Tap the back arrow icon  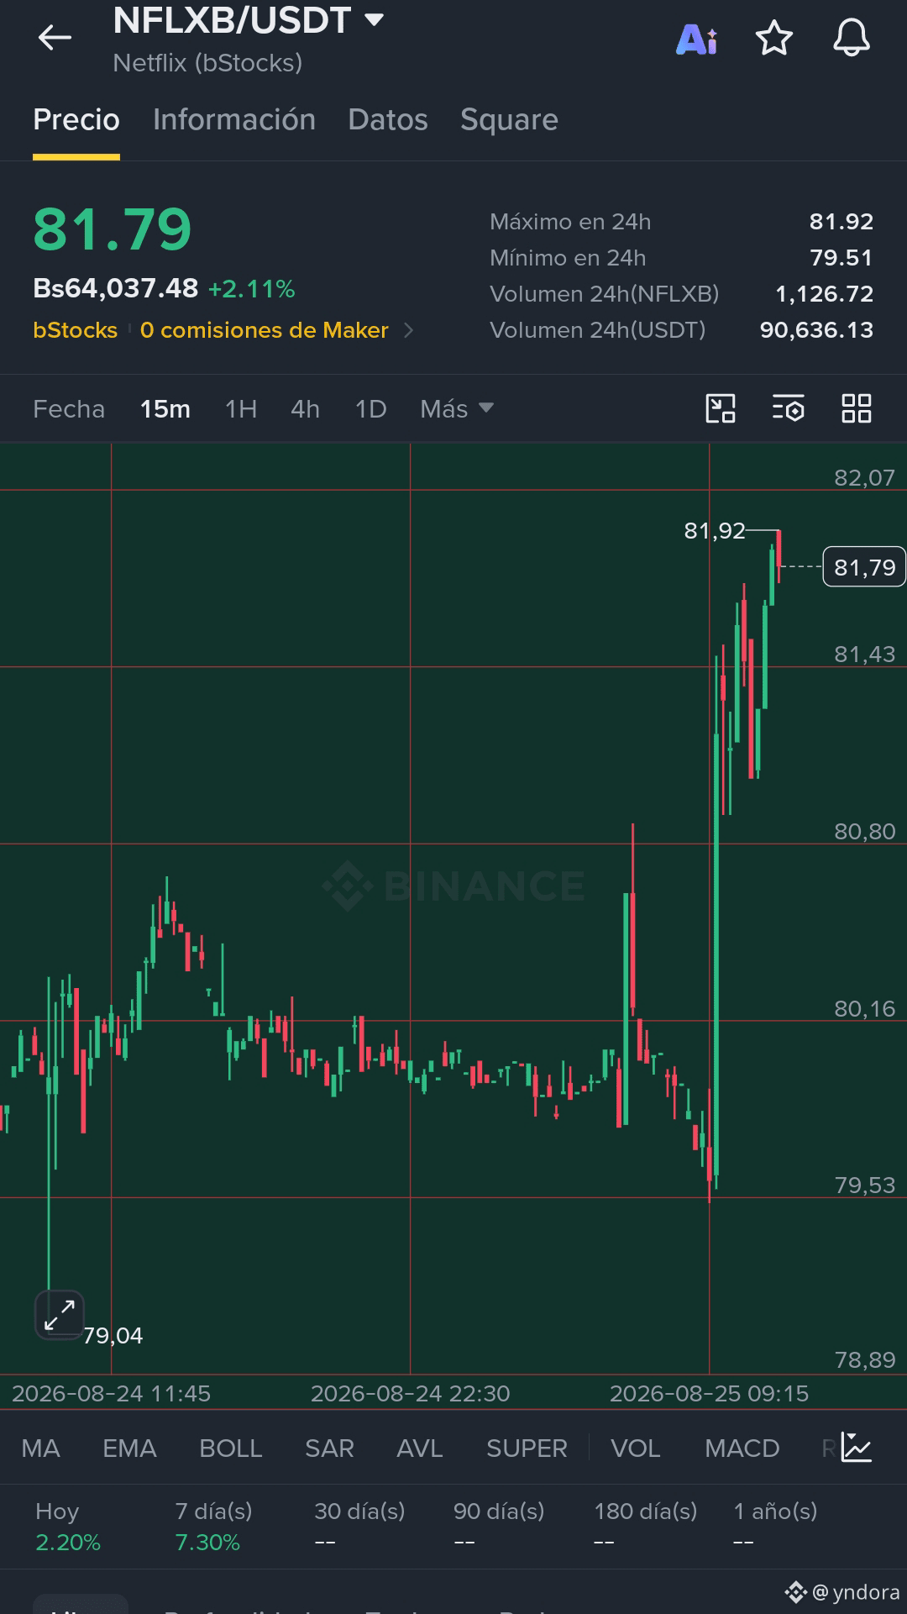(x=55, y=38)
